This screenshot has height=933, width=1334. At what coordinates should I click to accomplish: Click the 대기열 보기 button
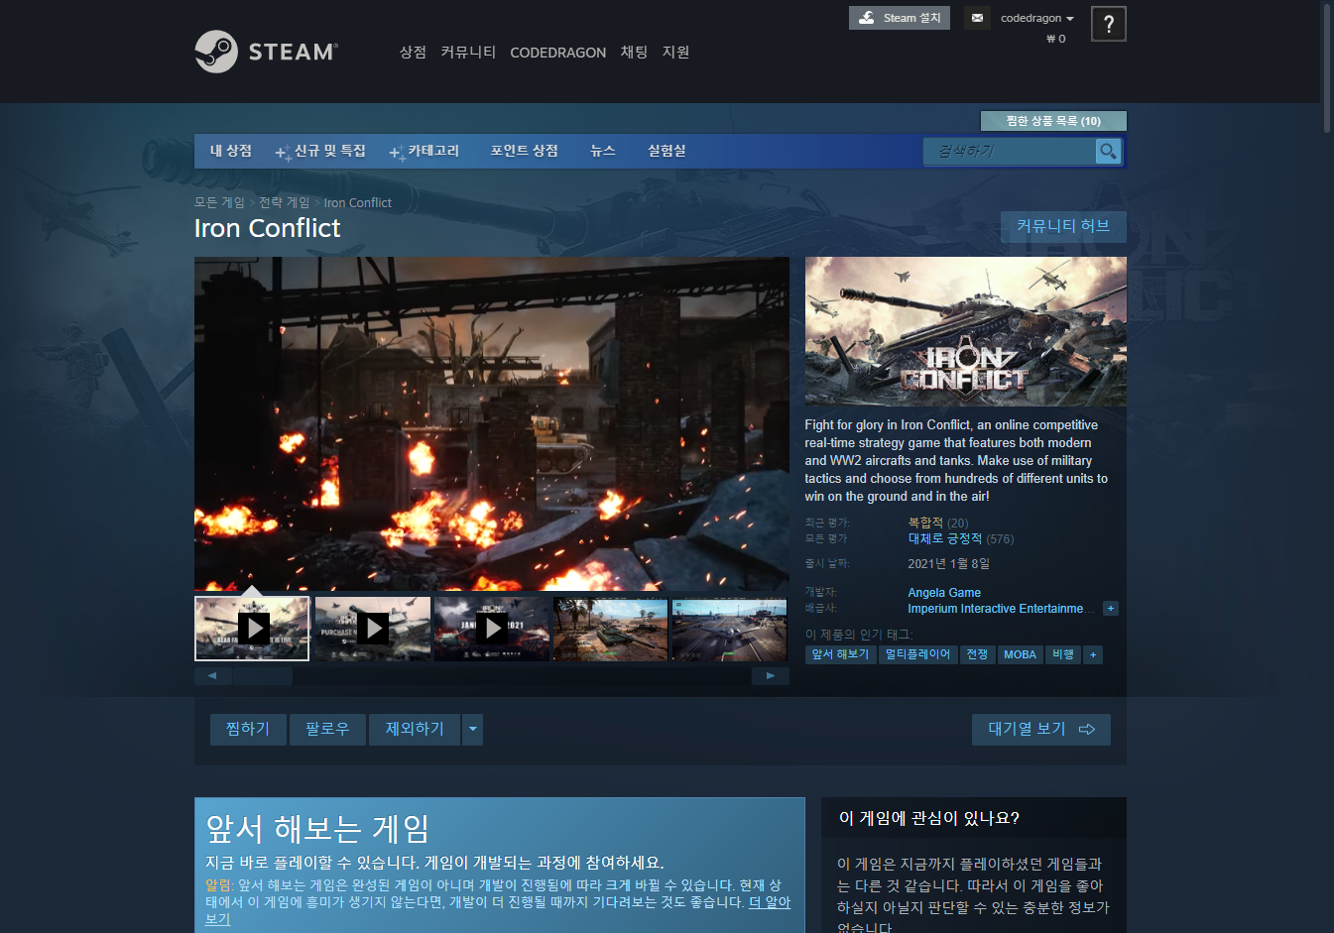point(1041,730)
